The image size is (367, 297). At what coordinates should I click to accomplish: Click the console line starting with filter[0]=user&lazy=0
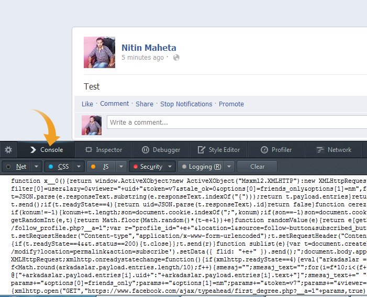(x=188, y=189)
